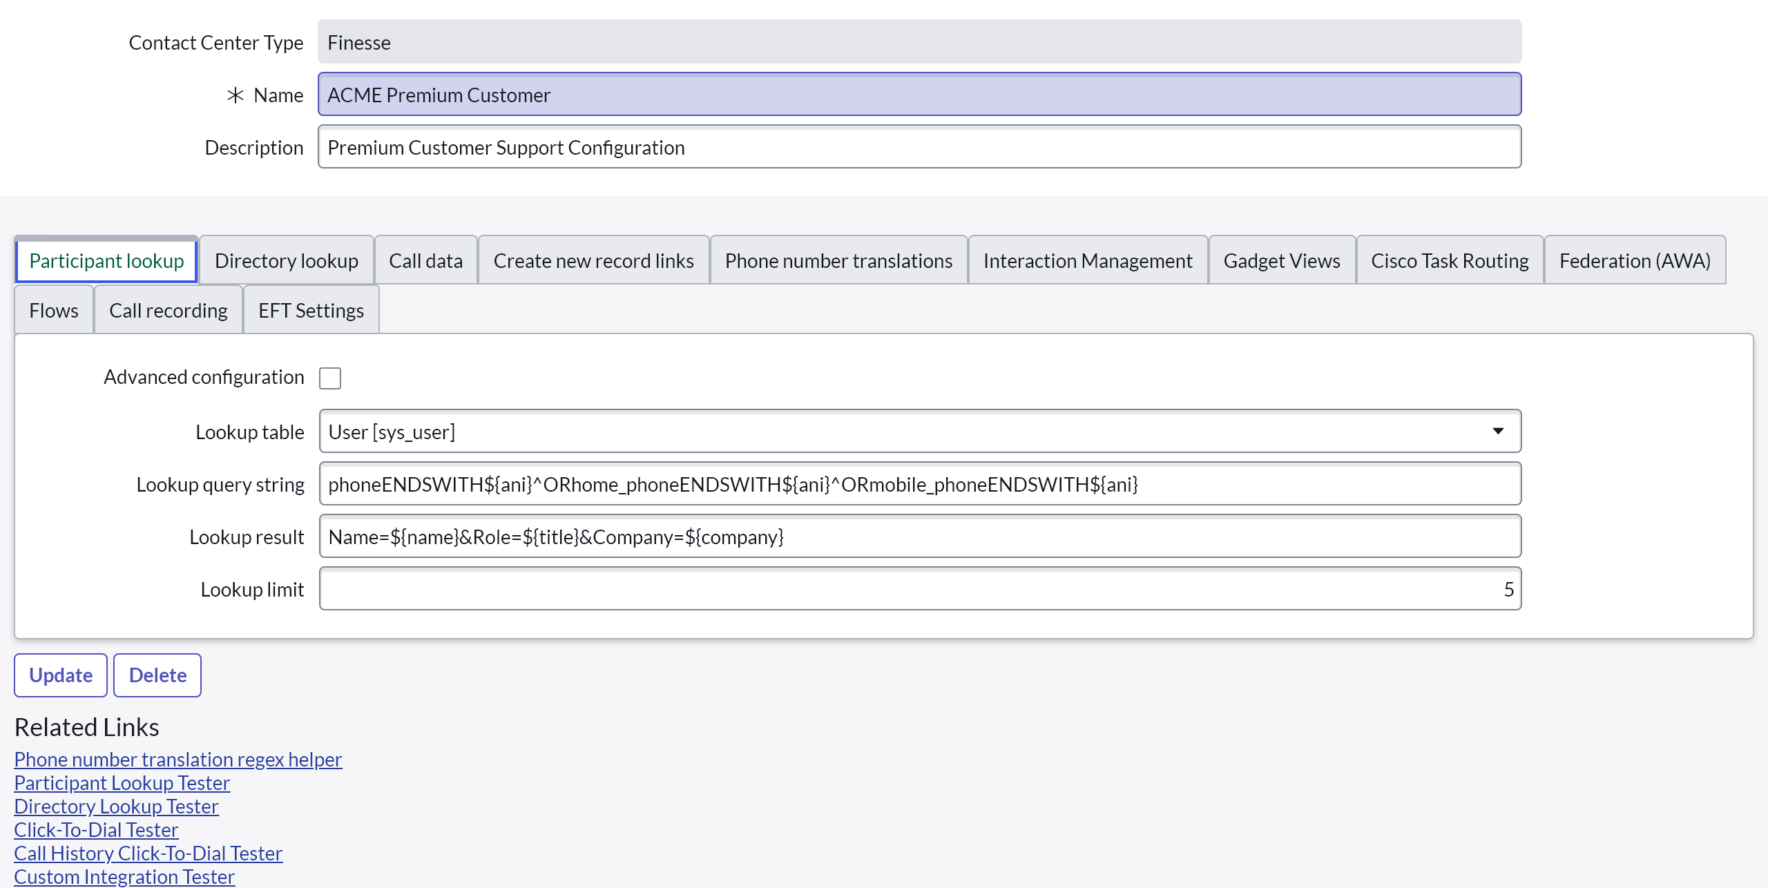The height and width of the screenshot is (888, 1768).
Task: Enable the Advanced configuration checkbox
Action: click(330, 378)
